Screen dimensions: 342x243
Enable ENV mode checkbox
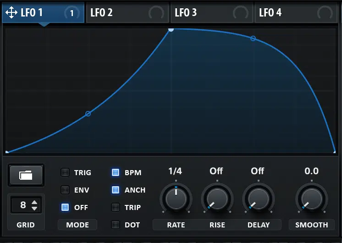[65, 190]
